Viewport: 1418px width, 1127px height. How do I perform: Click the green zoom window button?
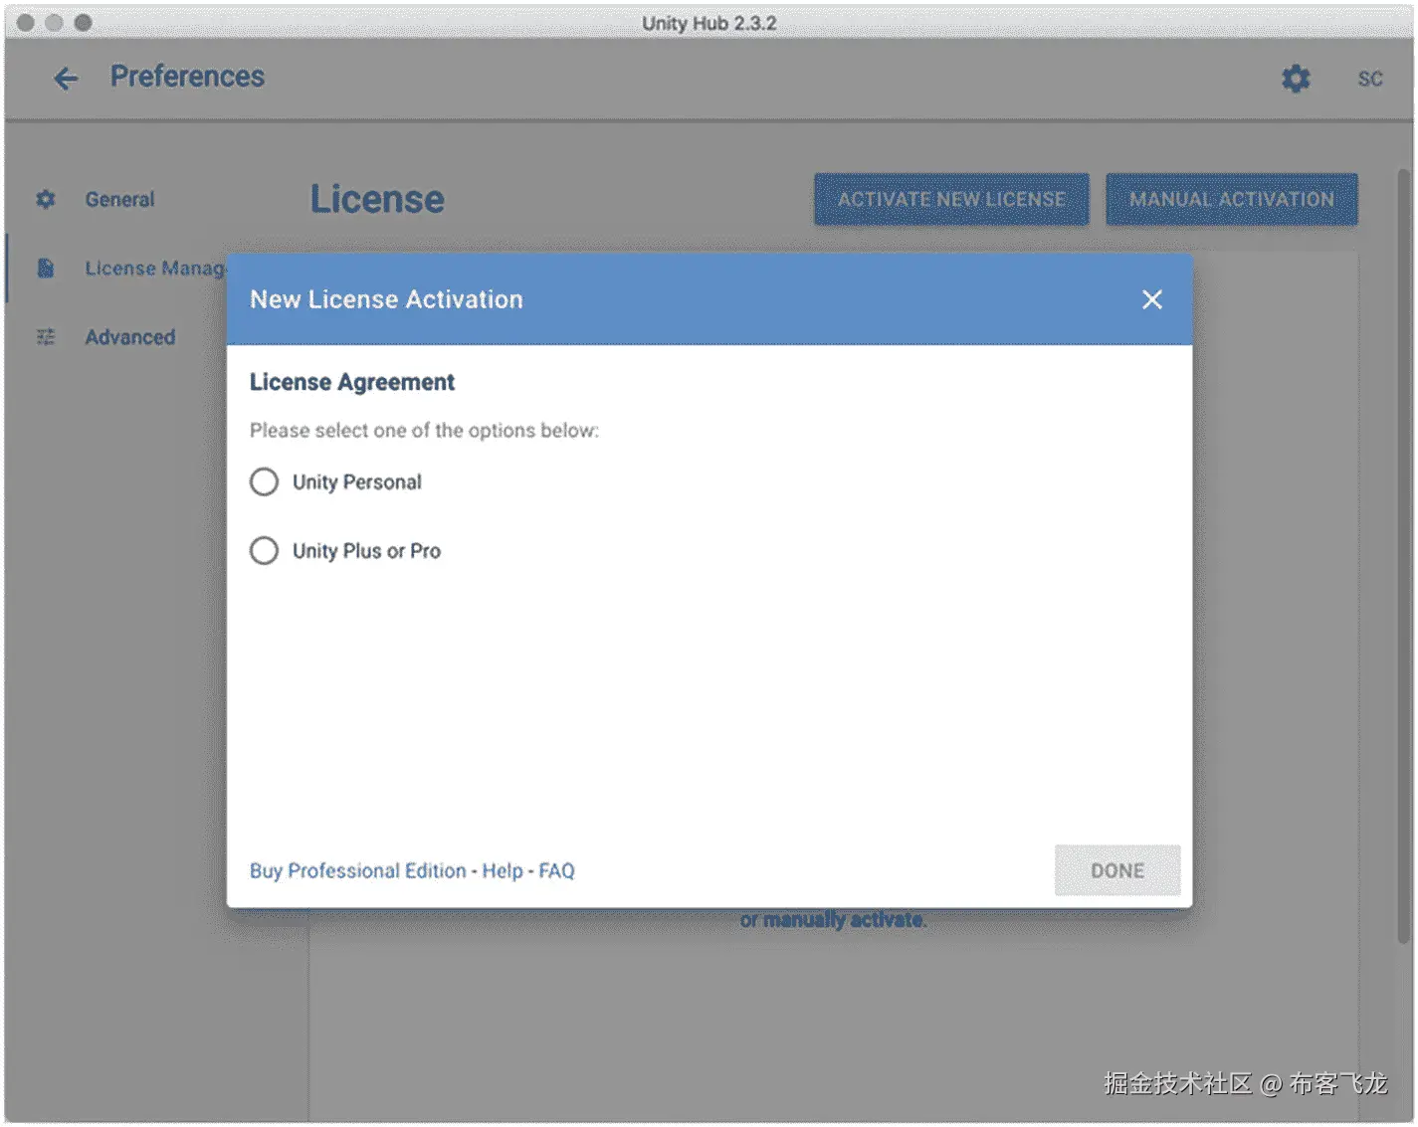pyautogui.click(x=84, y=22)
